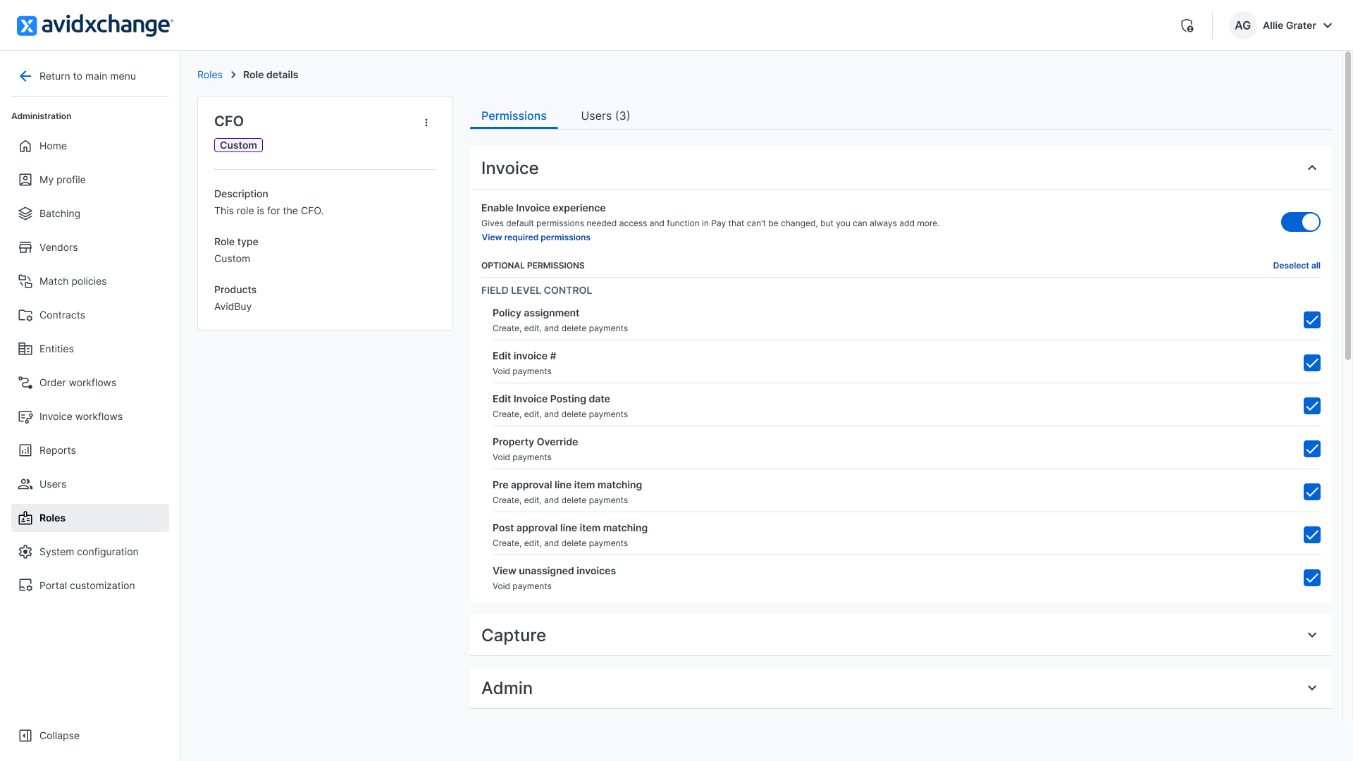Expand the Admin section chevron
The height and width of the screenshot is (761, 1353).
coord(1311,688)
